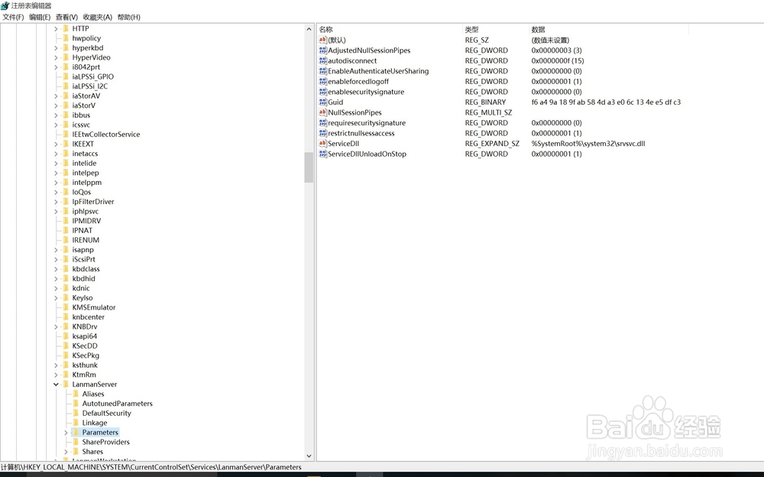Click the ServiceDllUnloadOnStop value icon
The height and width of the screenshot is (477, 764).
pyautogui.click(x=322, y=154)
